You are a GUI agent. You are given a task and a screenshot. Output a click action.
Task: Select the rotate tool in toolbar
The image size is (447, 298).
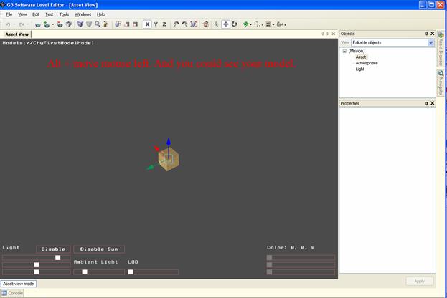(235, 24)
